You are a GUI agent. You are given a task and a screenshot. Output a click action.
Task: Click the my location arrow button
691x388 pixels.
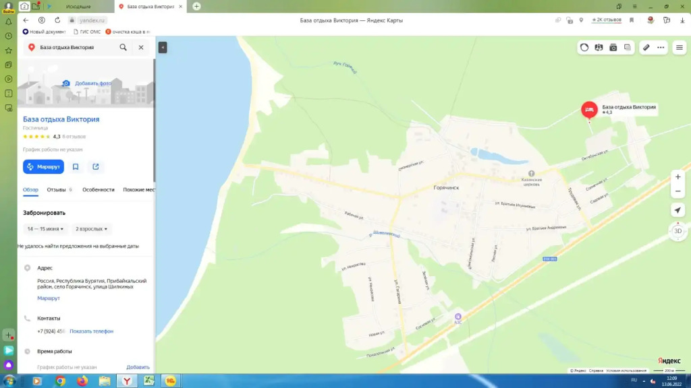678,211
